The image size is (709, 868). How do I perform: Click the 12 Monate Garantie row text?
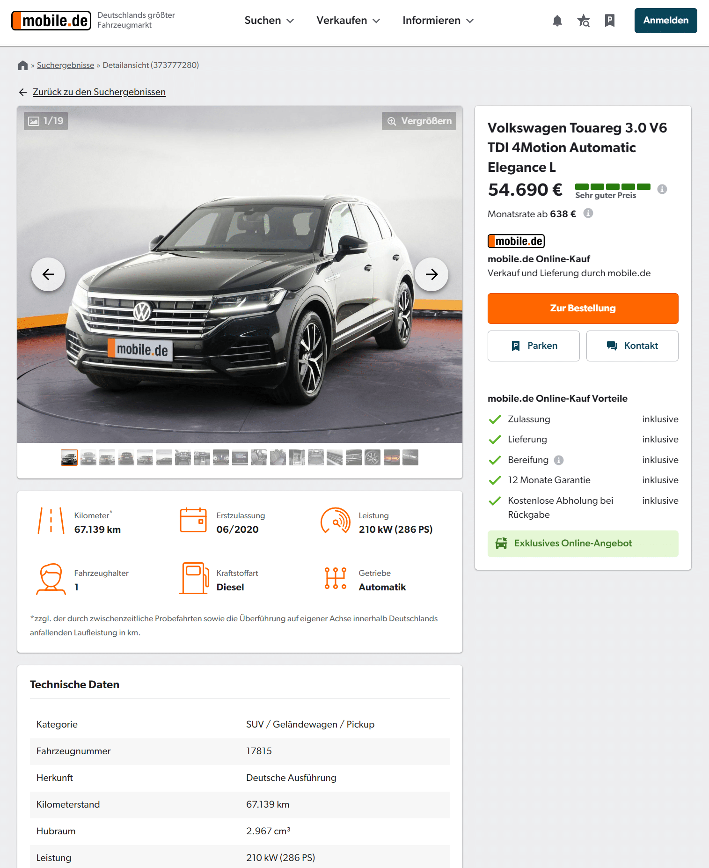[x=549, y=480]
